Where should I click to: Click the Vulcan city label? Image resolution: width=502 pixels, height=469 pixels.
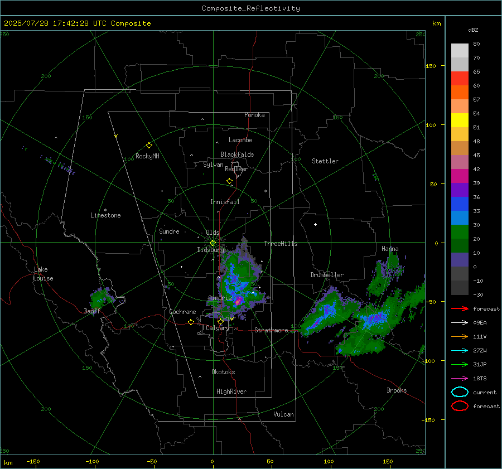pos(283,414)
